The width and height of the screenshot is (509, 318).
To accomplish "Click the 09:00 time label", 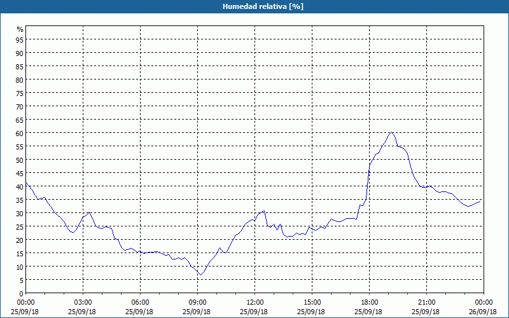I will pos(198,303).
